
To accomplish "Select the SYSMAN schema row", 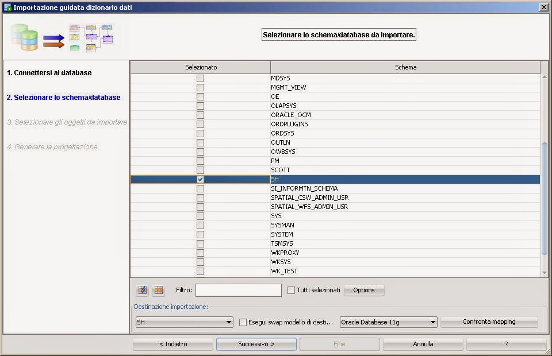I will click(335, 225).
